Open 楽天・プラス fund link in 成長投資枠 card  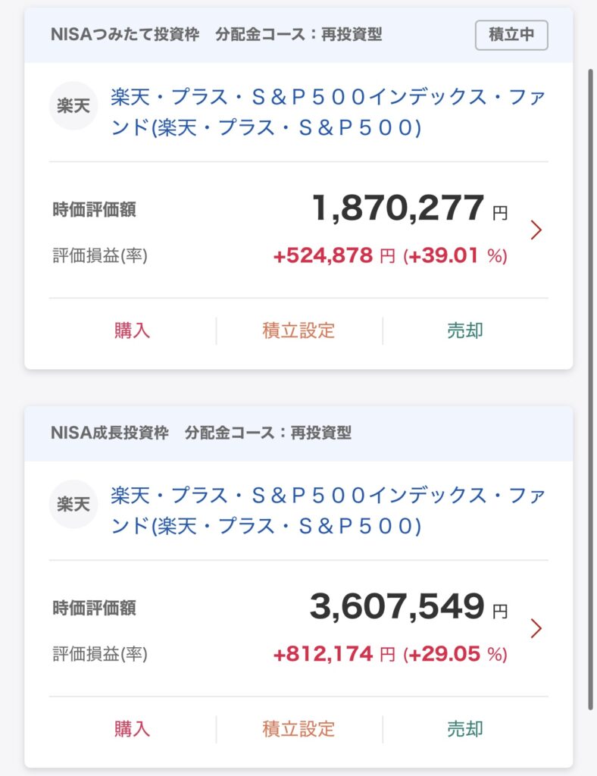click(x=328, y=510)
